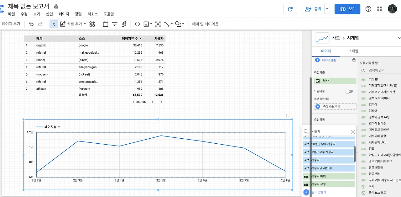Viewport: 401px width, 197px height.
Task: Expand the 공유 dropdown arrow
Action: click(x=327, y=9)
